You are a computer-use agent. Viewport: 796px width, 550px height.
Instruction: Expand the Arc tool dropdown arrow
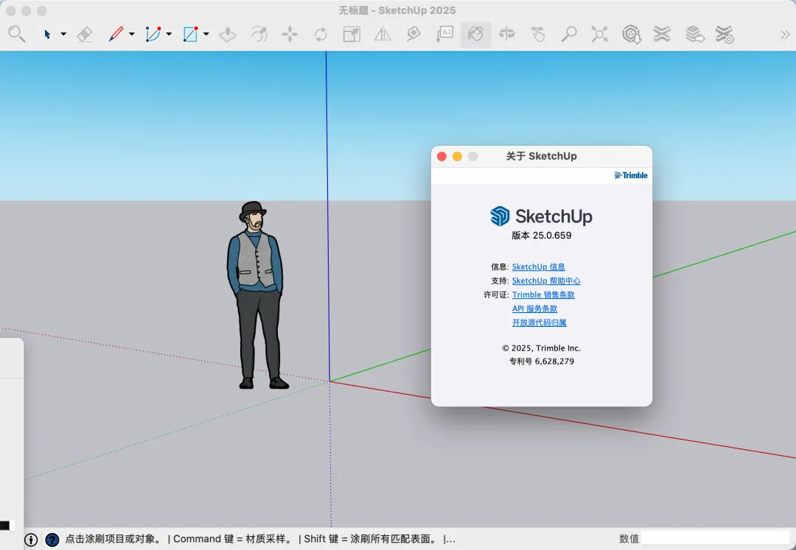(x=169, y=35)
